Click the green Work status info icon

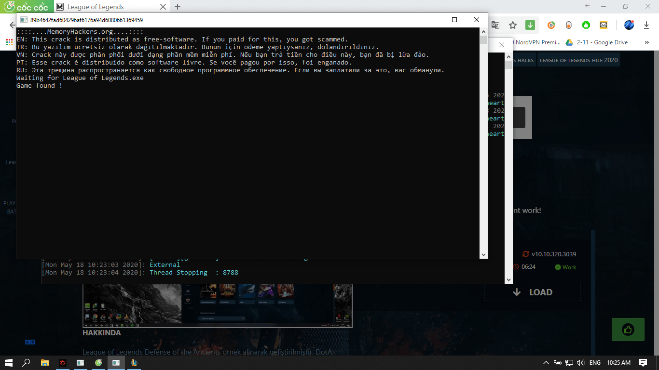pos(558,267)
